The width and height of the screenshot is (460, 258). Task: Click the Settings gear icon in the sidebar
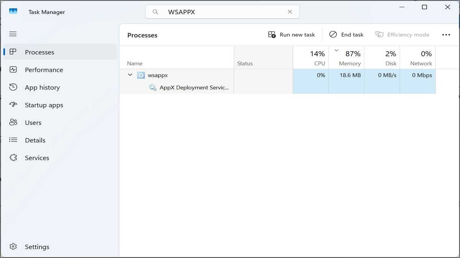click(13, 247)
